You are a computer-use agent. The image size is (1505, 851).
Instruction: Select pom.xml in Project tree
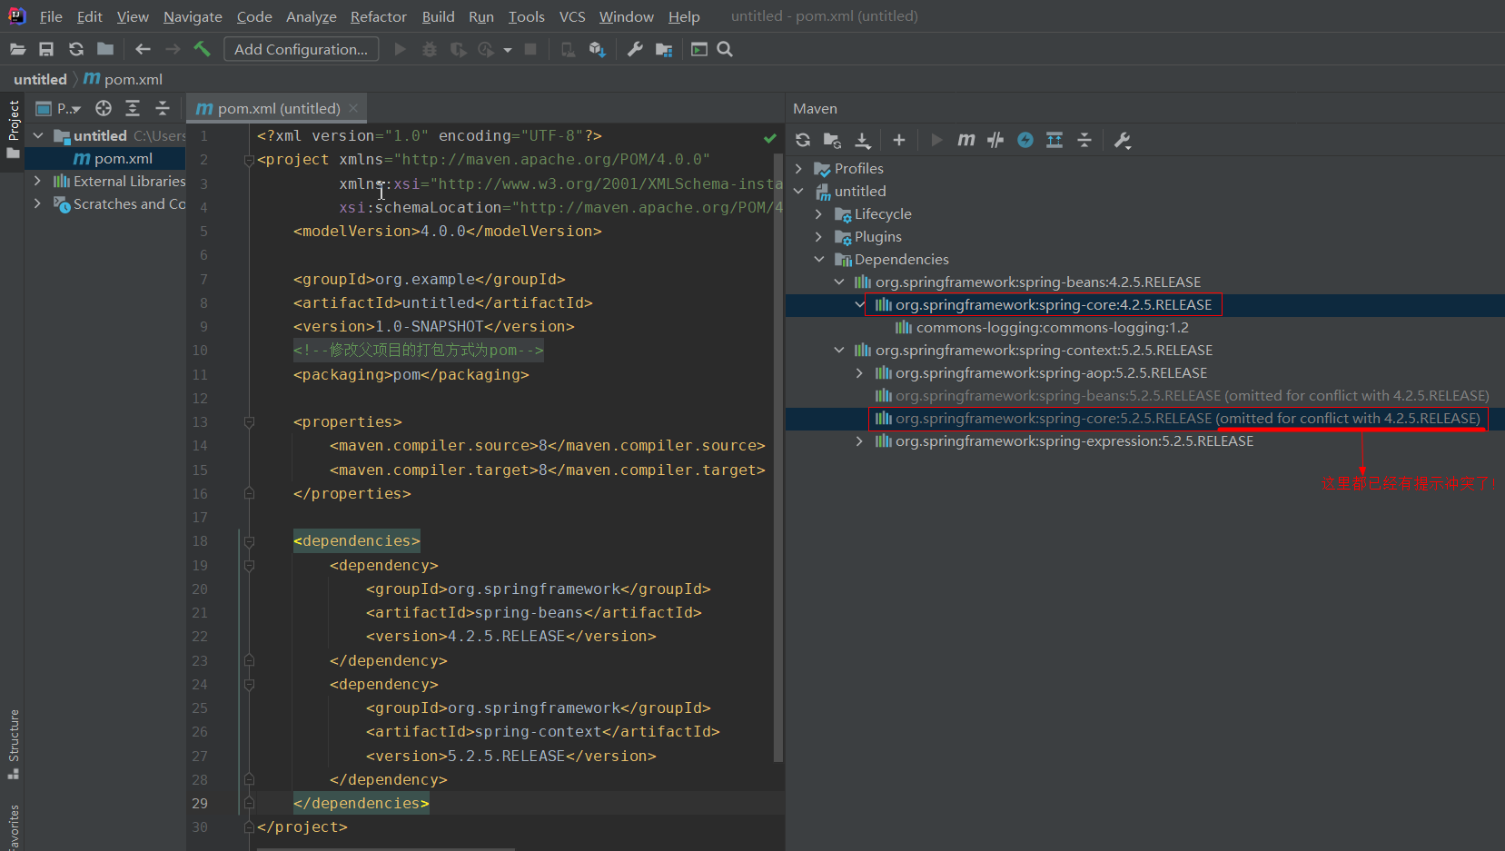pyautogui.click(x=113, y=159)
